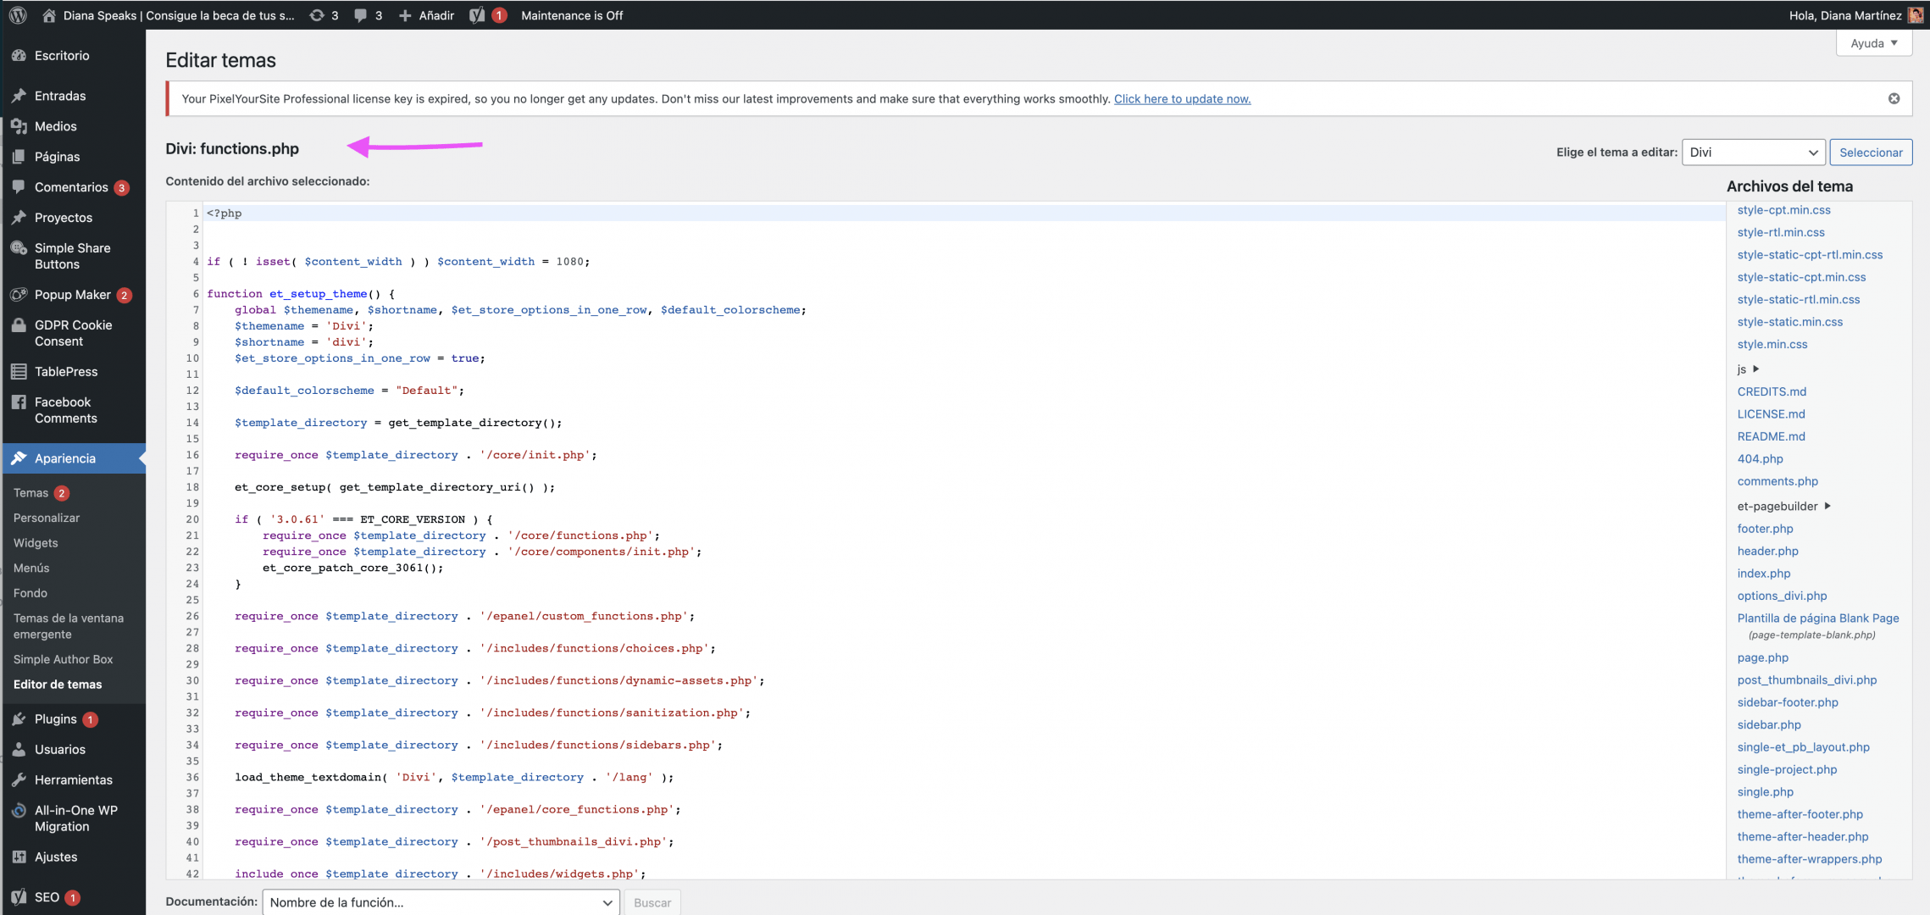Select Editor de temas submenu item
This screenshot has width=1930, height=915.
pos(58,685)
